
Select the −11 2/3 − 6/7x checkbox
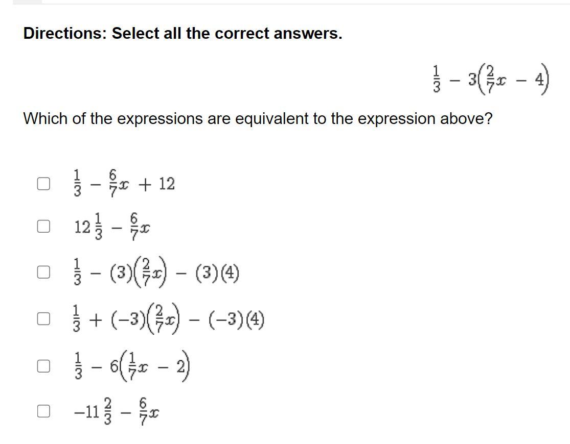tap(43, 410)
